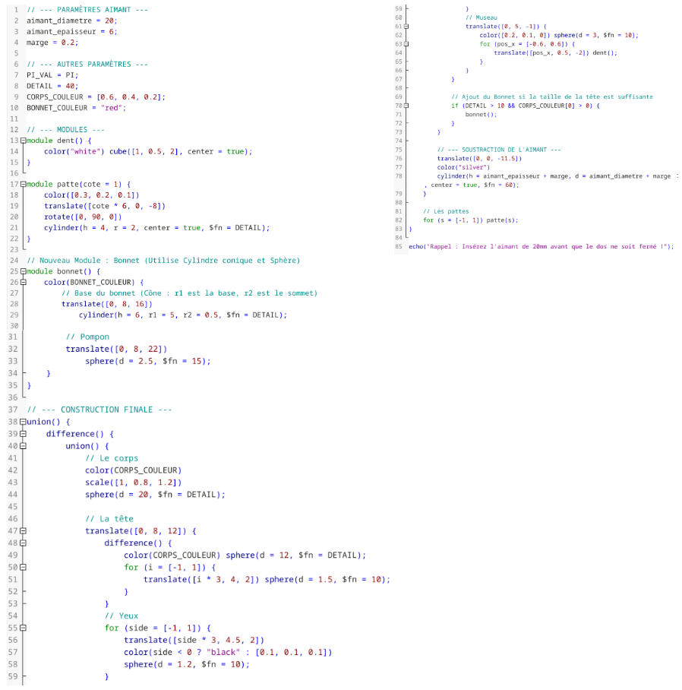Click 'rotate([0, 90, 0])' line
This screenshot has height=690, width=682.
pyautogui.click(x=83, y=217)
